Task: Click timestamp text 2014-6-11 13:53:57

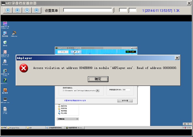Action: (x=159, y=11)
